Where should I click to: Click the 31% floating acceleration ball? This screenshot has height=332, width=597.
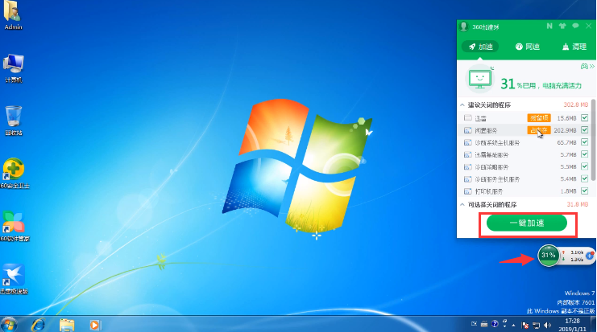(549, 256)
